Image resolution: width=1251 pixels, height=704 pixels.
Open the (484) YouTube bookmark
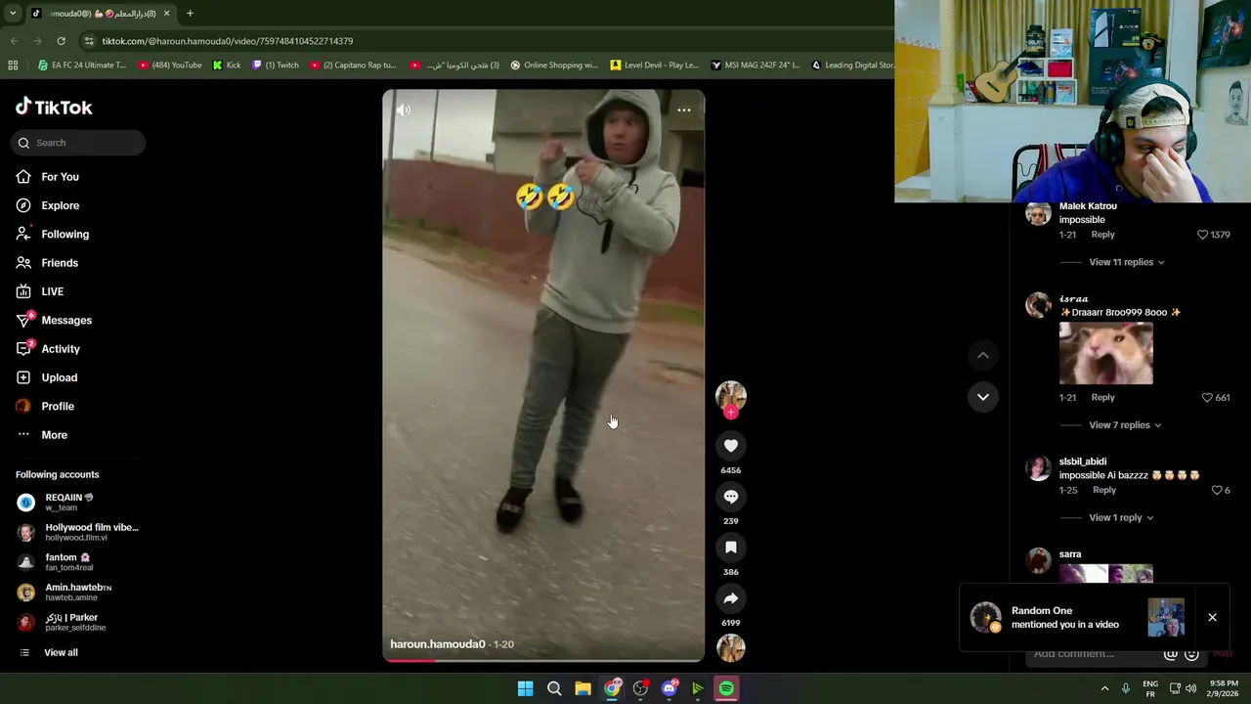point(170,66)
